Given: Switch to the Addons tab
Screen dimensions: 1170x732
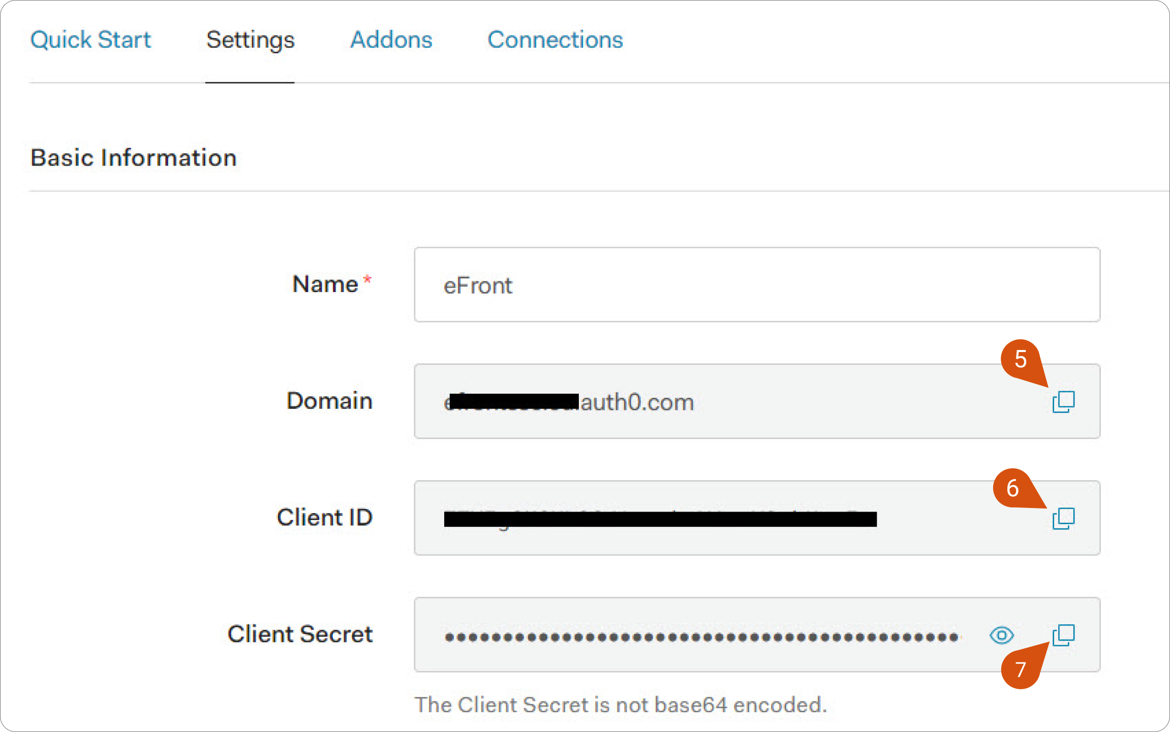Looking at the screenshot, I should (x=391, y=40).
